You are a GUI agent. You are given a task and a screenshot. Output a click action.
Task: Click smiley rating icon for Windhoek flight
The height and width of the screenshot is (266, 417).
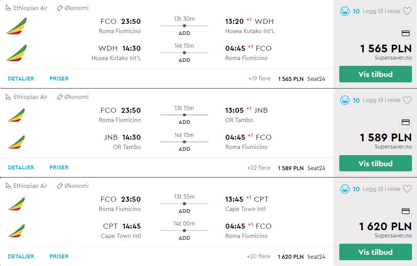pos(345,11)
